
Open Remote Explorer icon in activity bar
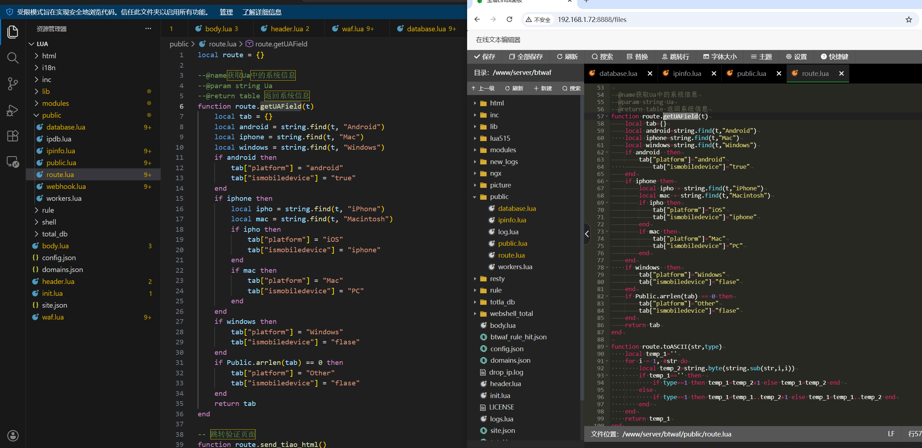click(13, 162)
